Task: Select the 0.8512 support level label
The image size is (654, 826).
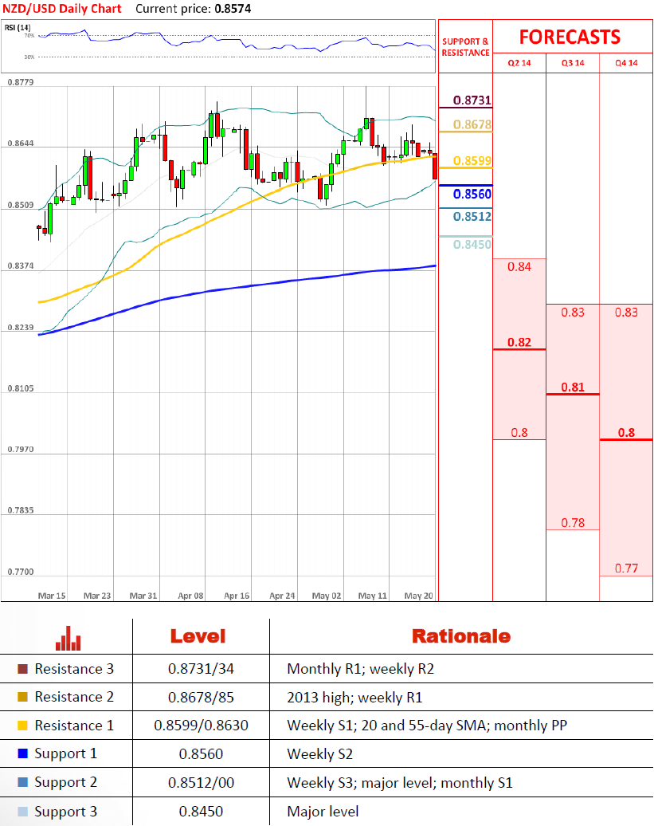Action: [x=472, y=217]
